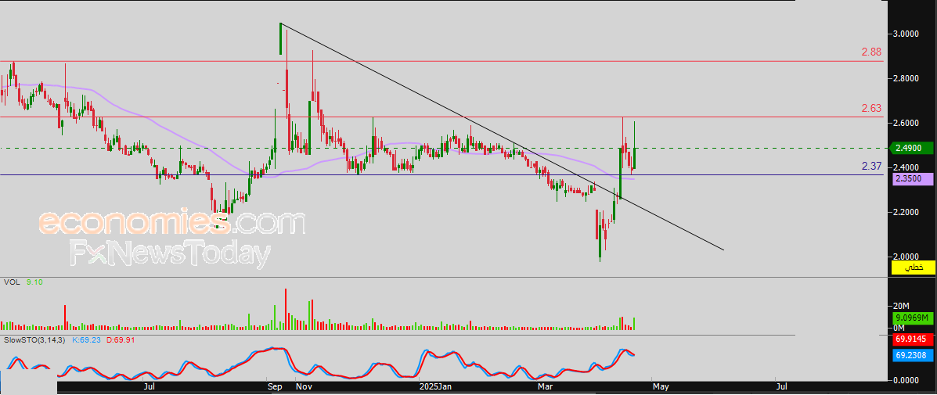Click the 2.37 support level label

871,167
